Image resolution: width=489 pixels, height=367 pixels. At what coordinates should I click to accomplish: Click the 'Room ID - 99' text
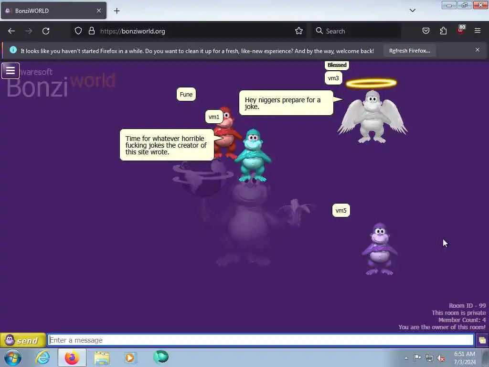coord(467,305)
